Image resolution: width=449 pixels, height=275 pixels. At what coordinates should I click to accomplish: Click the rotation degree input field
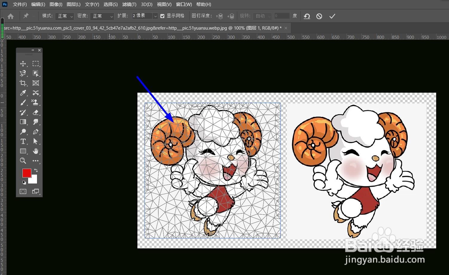(x=282, y=16)
